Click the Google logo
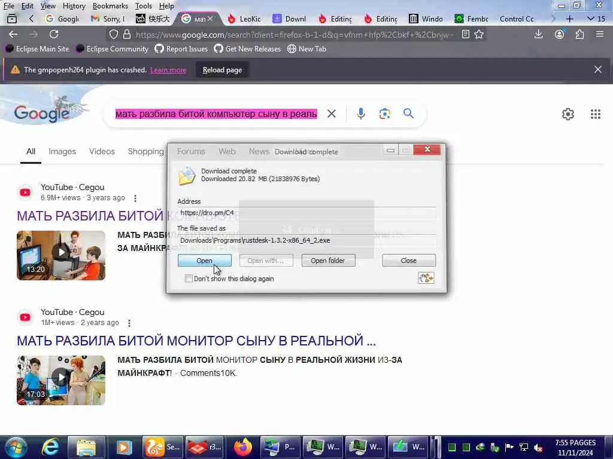This screenshot has width=613, height=459. tap(42, 114)
